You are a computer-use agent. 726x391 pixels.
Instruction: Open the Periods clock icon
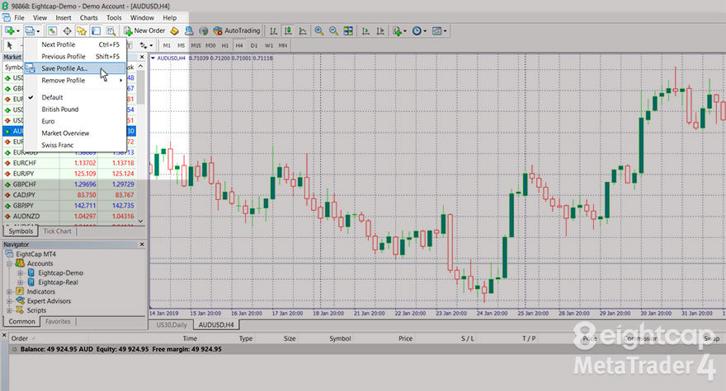[417, 31]
